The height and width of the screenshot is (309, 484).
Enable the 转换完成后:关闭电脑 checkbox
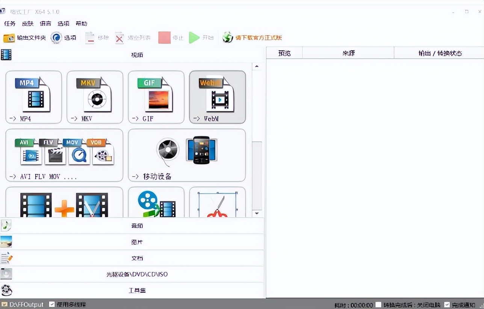coord(379,305)
